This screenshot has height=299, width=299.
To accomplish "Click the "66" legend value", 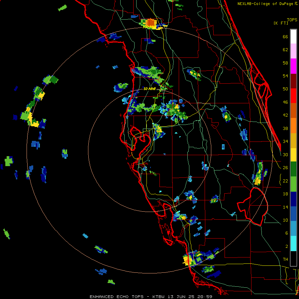I will pyautogui.click(x=285, y=37).
